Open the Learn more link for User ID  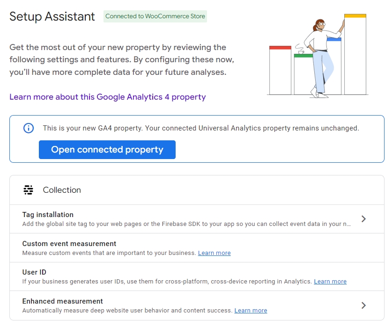(330, 282)
